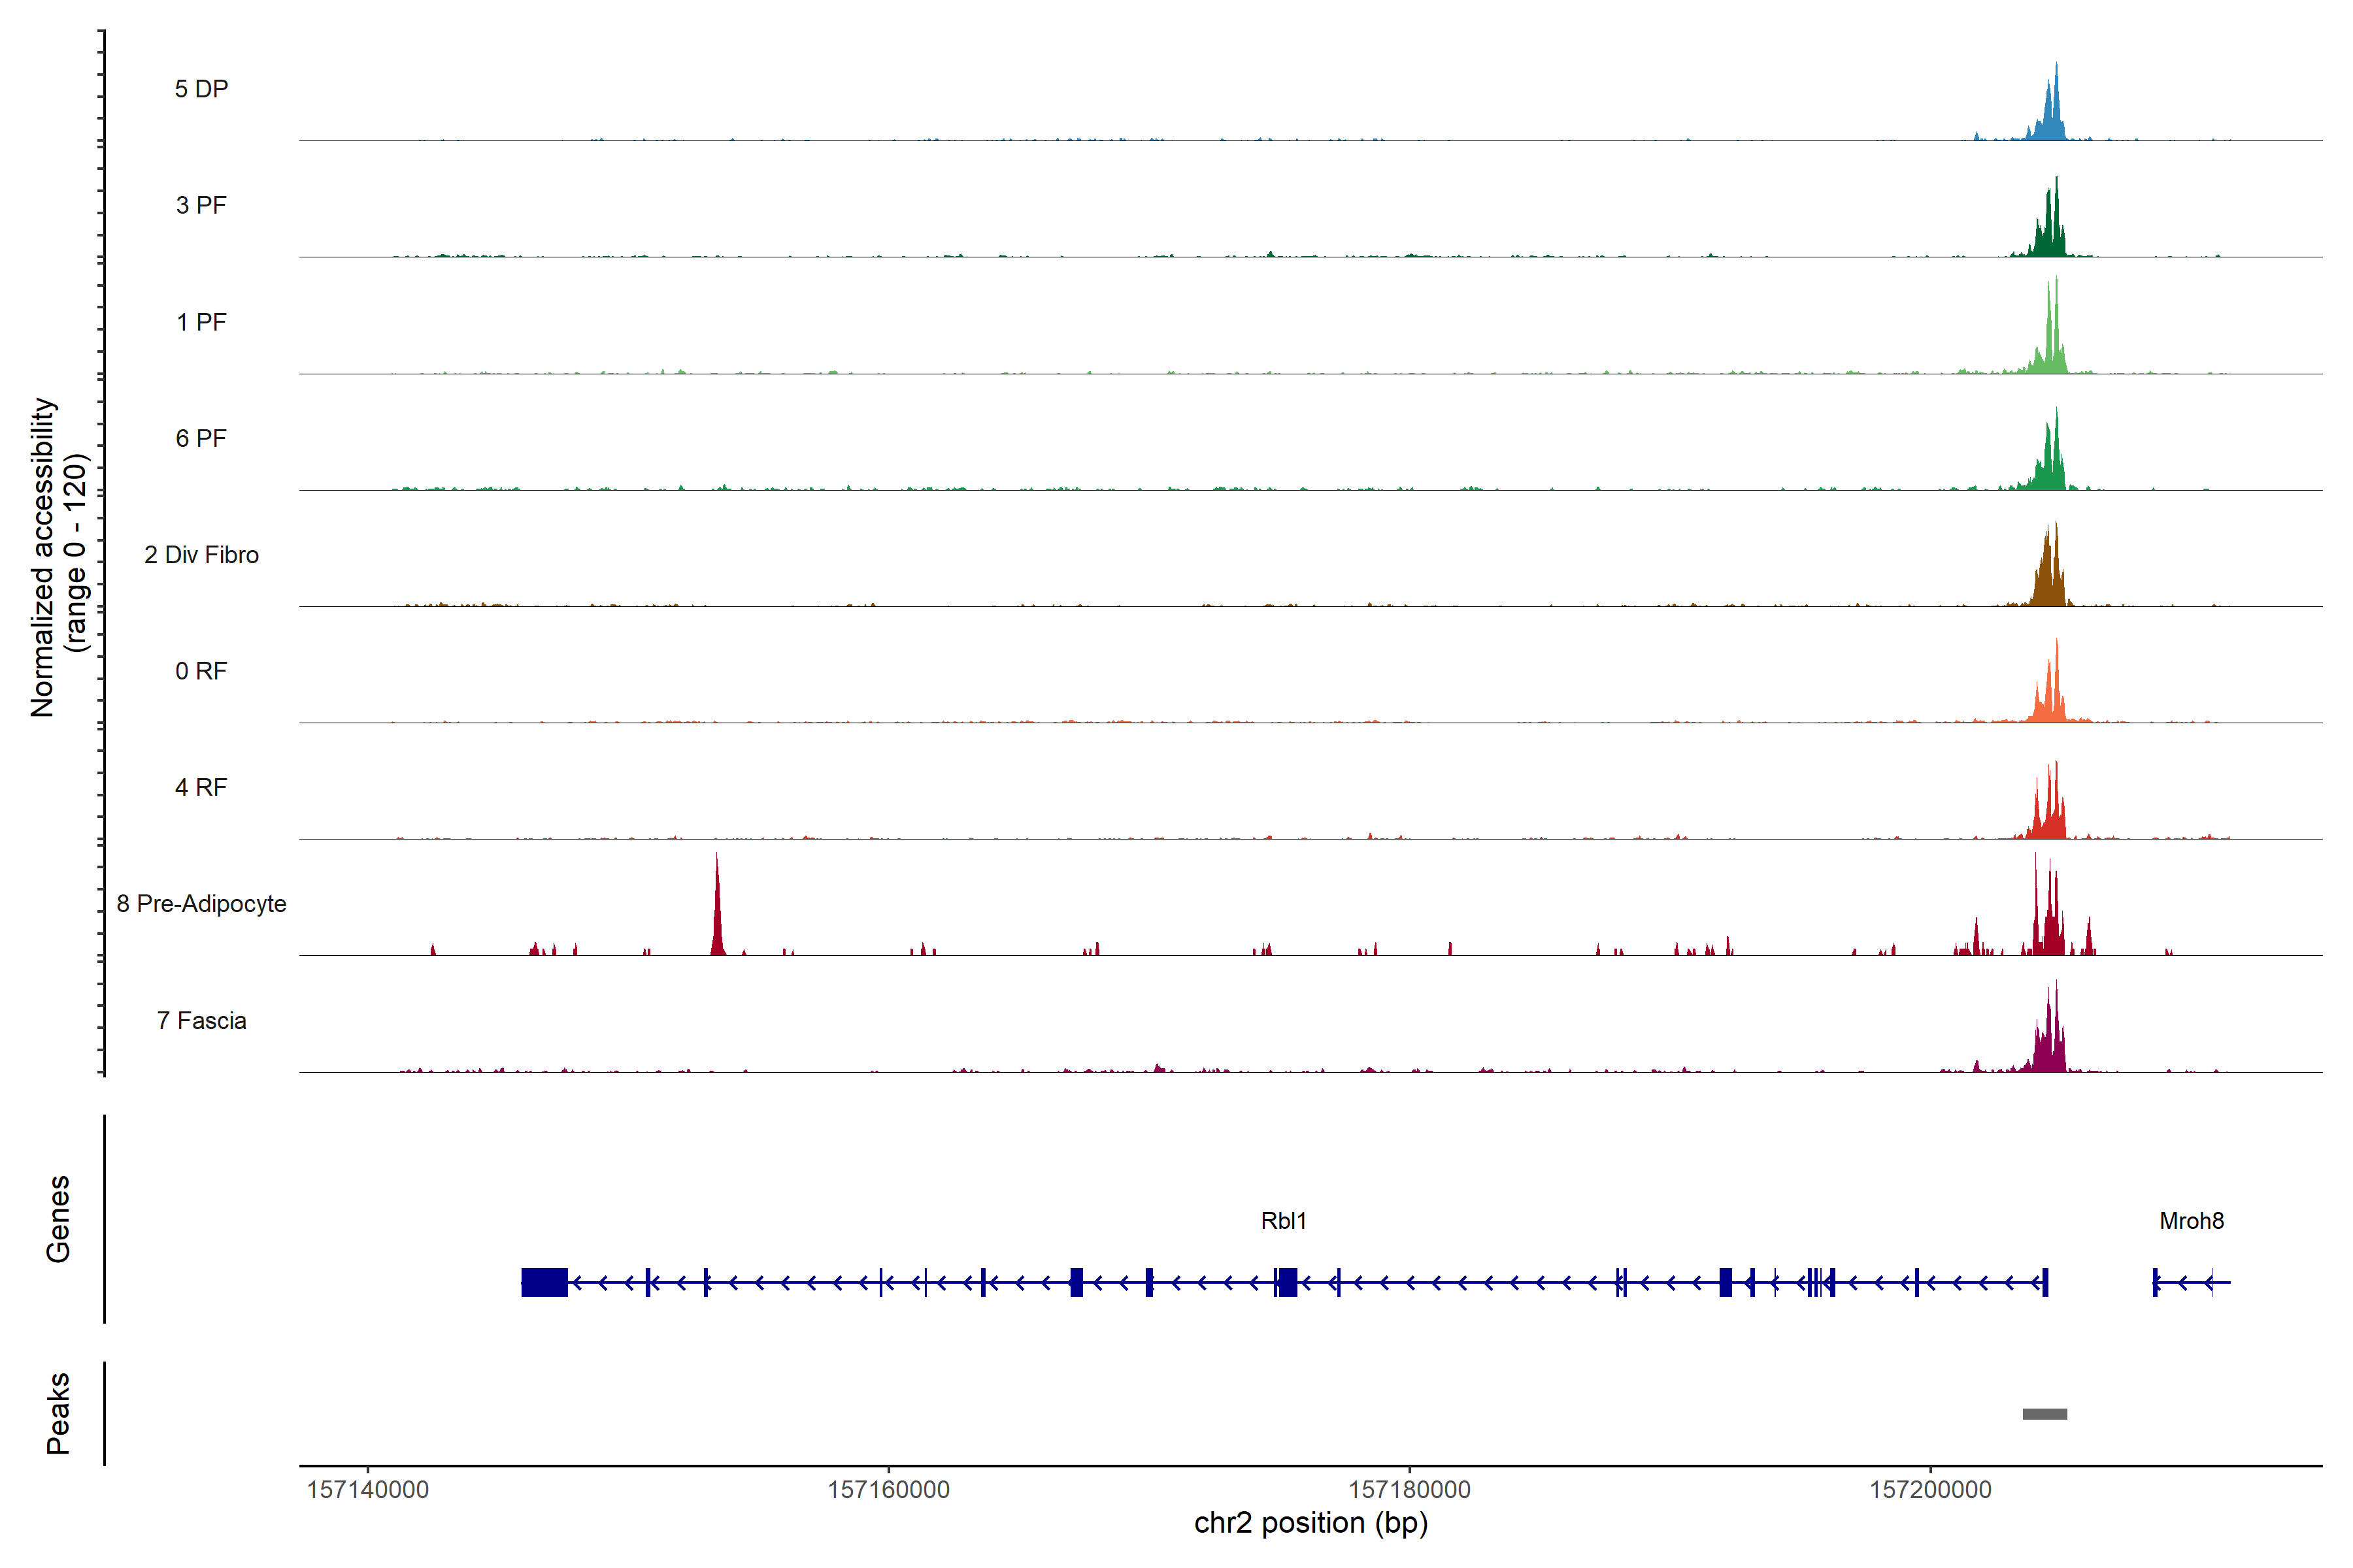
Task: Click the gray peak bar in Peaks track
Action: (2044, 1414)
